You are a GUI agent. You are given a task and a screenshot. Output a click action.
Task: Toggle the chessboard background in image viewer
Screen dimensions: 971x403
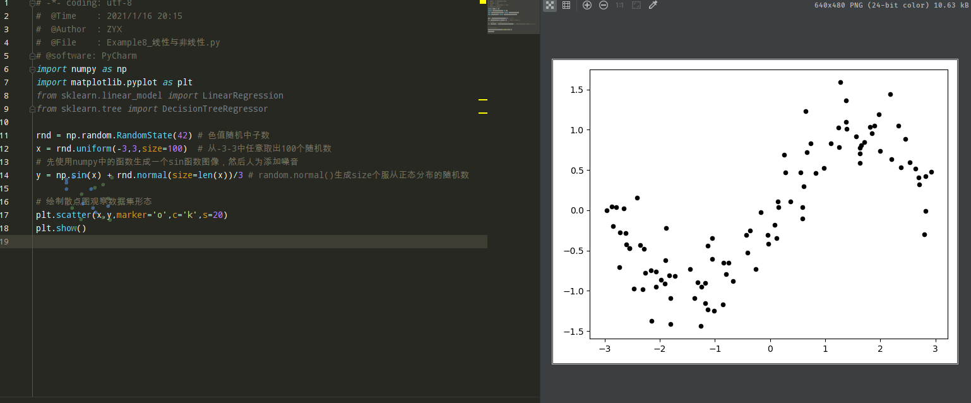(x=550, y=5)
